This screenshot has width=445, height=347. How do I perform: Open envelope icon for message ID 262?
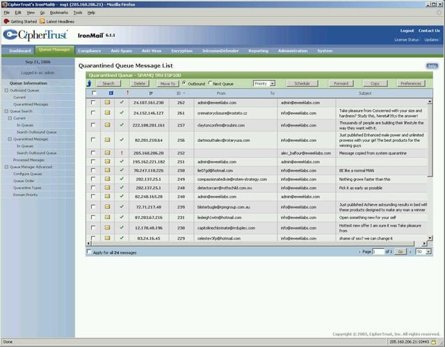pyautogui.click(x=107, y=102)
